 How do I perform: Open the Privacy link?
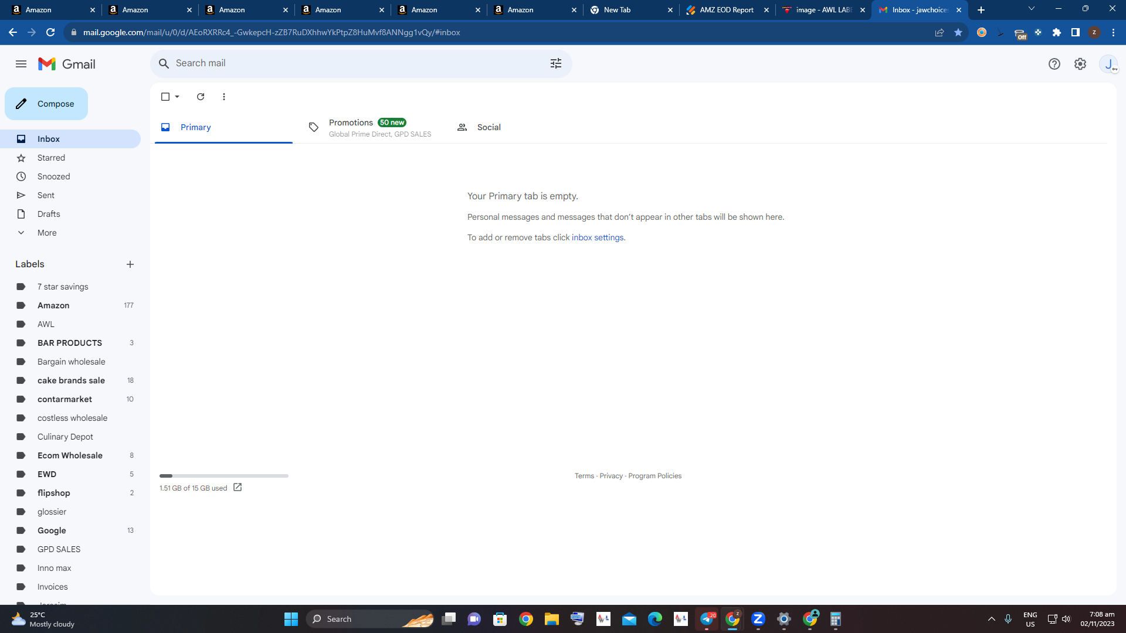[x=611, y=476]
